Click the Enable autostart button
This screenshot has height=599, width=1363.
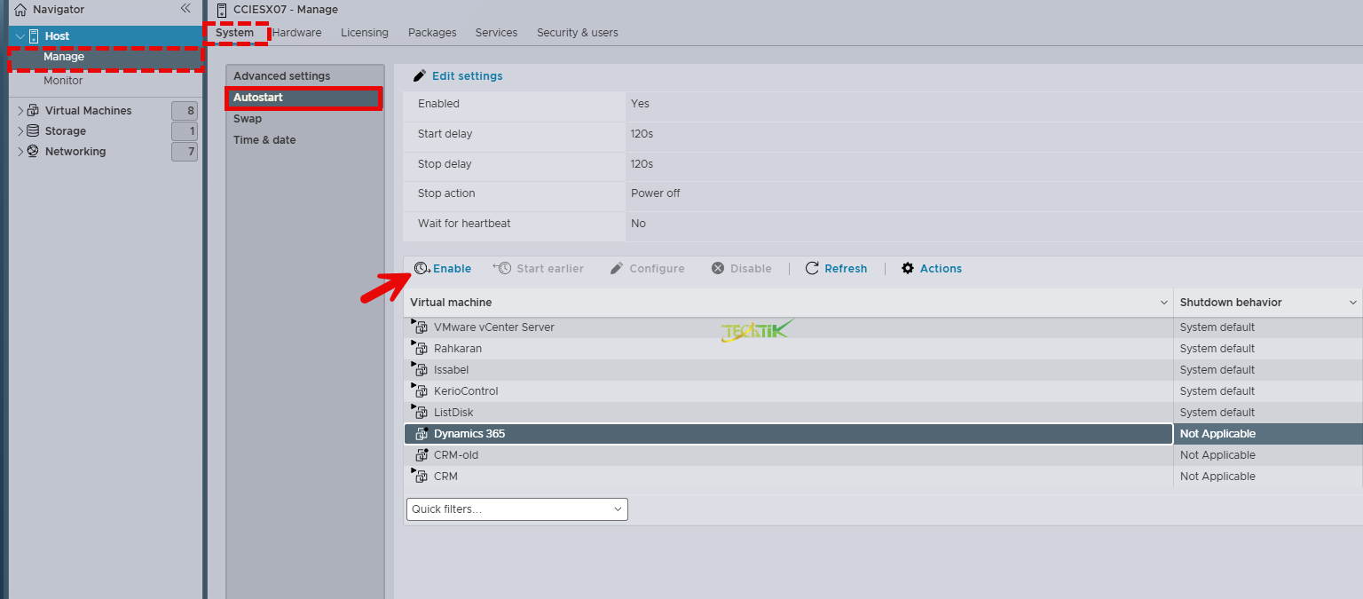(443, 268)
